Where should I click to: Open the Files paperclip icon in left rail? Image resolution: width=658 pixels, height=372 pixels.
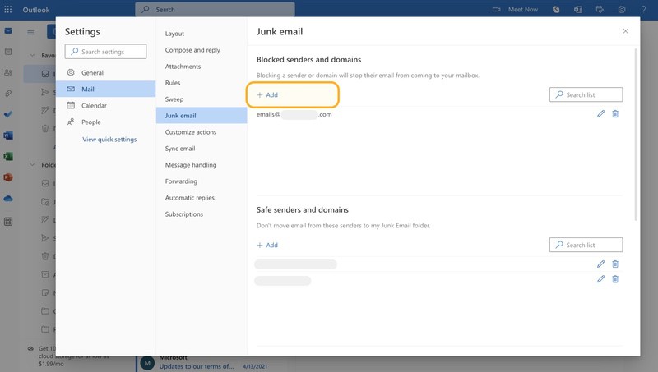tap(8, 94)
